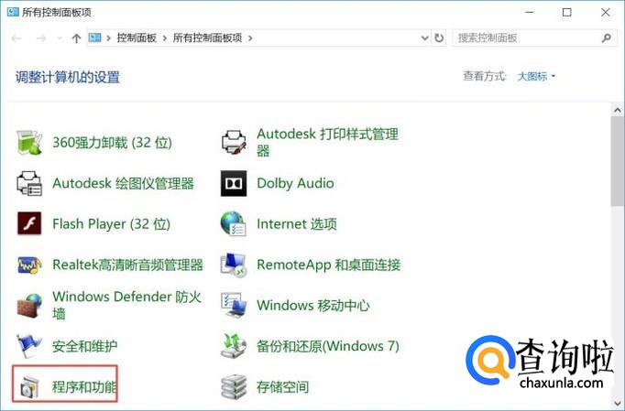Screen dimensions: 625x411
Task: Open 安全和维护 link
Action: [x=84, y=346]
